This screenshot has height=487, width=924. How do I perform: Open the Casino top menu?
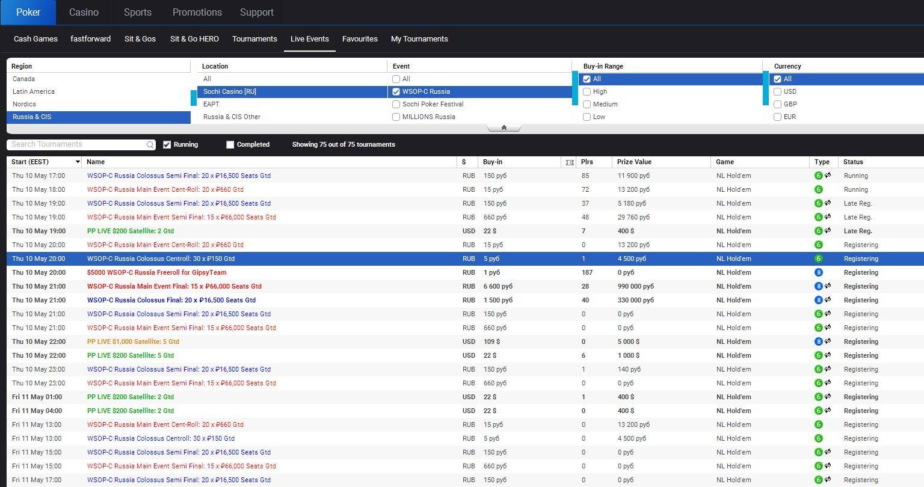click(x=84, y=12)
